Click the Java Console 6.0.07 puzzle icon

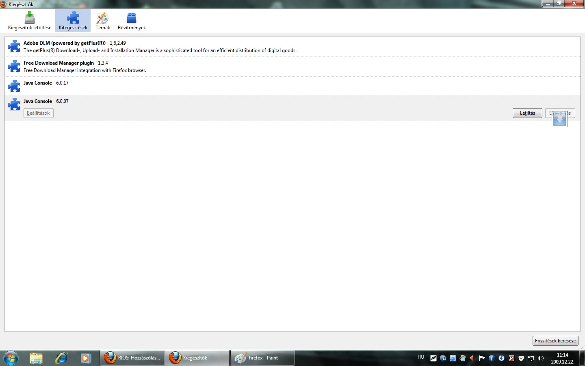[x=14, y=104]
